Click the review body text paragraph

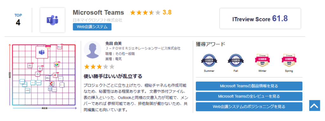pos(136,97)
